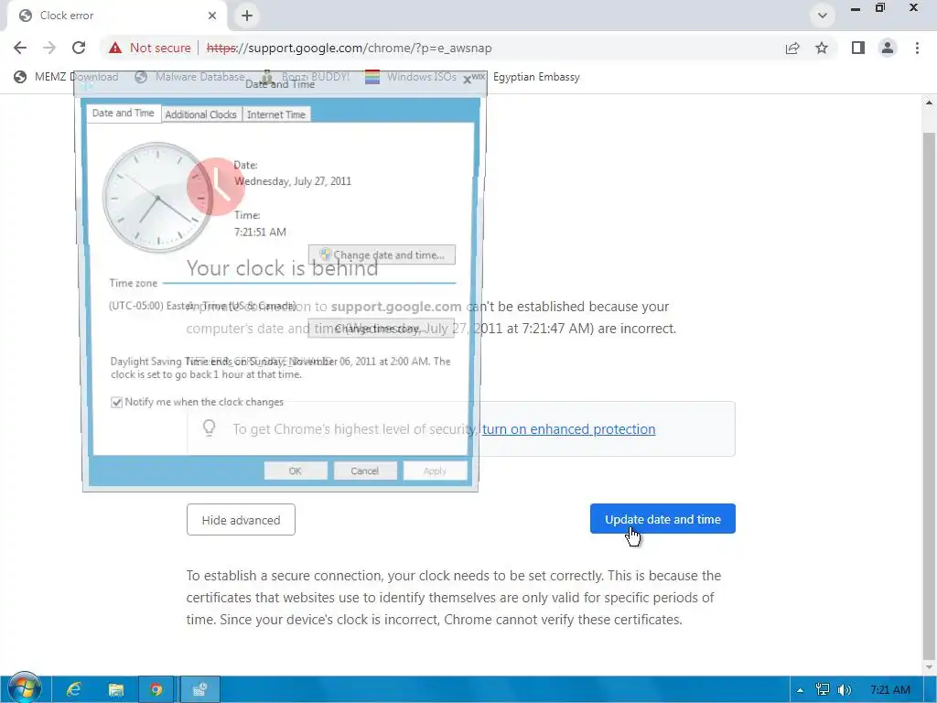This screenshot has width=937, height=703.
Task: Click Date and Time taskbar item
Action: (199, 690)
